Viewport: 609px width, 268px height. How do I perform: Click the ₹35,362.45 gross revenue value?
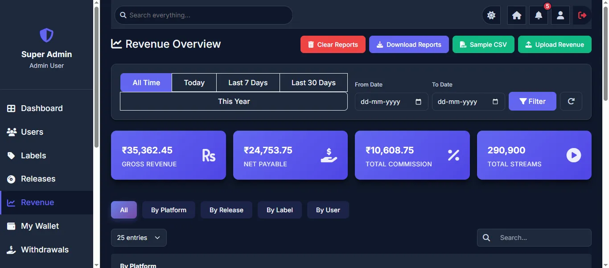pos(147,150)
